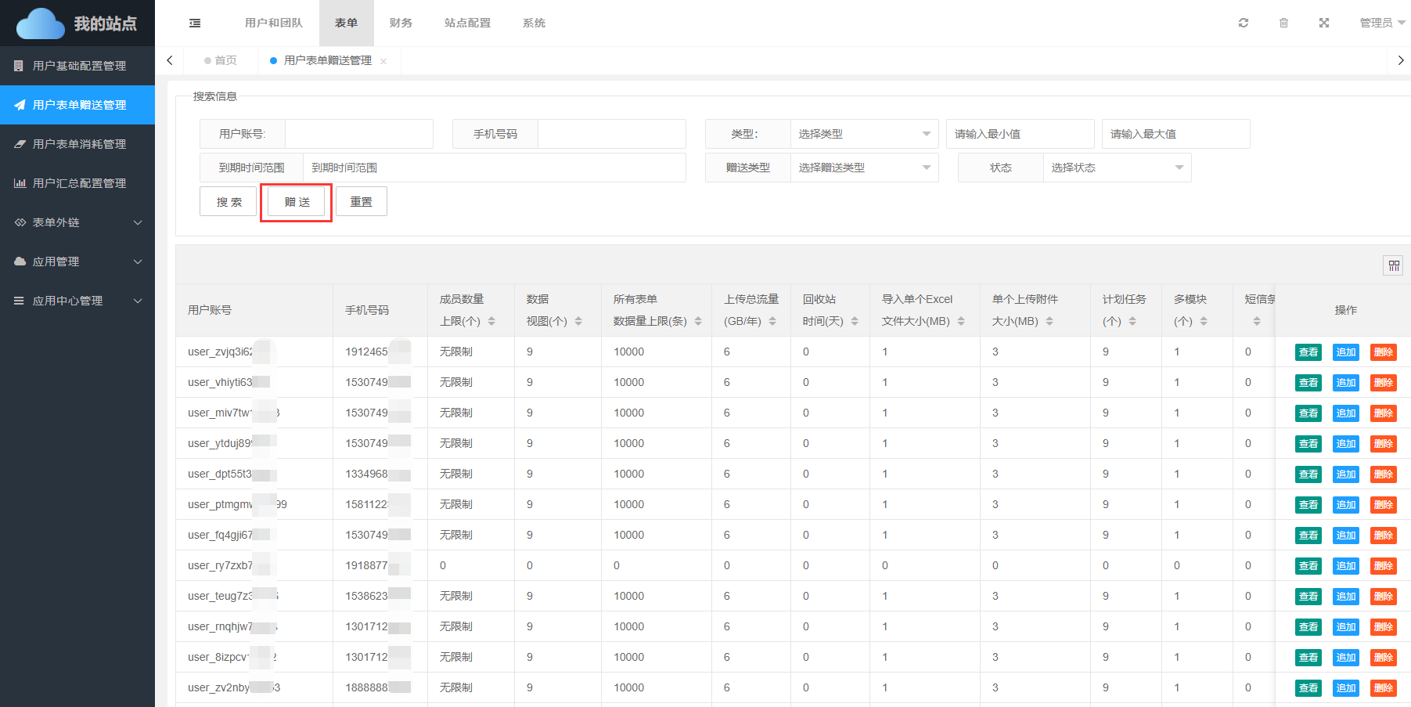Click the refresh icon in top bar
Viewport: 1411px width, 707px height.
click(1244, 23)
